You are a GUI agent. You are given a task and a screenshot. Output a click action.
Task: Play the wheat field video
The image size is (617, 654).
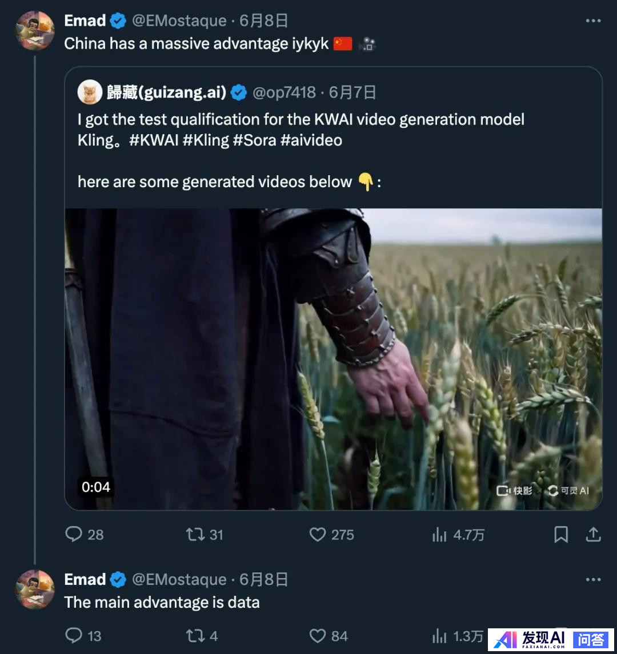(333, 358)
